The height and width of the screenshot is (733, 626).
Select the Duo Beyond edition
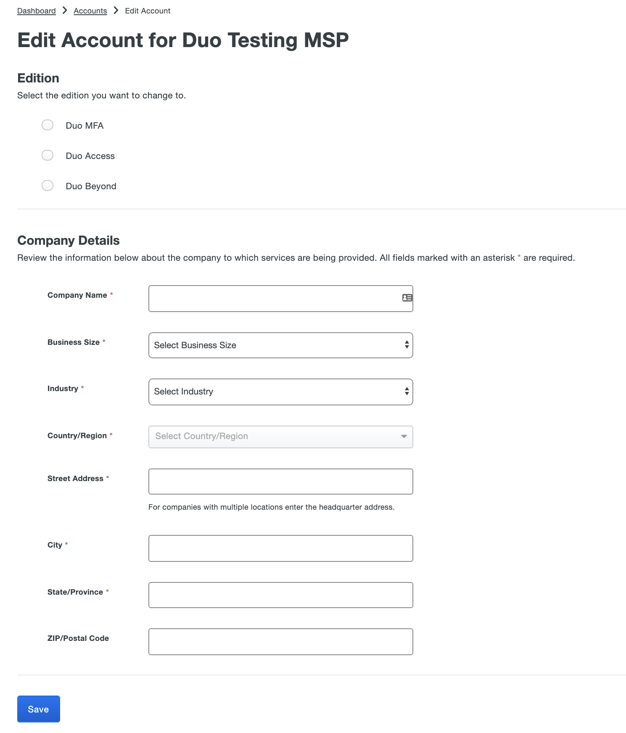48,185
